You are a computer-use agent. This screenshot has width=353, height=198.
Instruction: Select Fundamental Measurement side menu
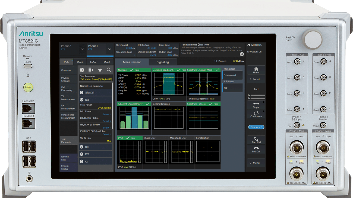68,116
